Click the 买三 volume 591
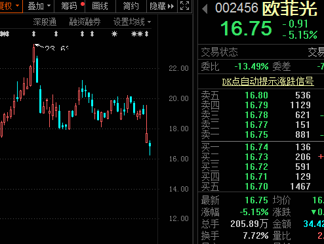Screen dimensions: 324x244 [x=303, y=167]
